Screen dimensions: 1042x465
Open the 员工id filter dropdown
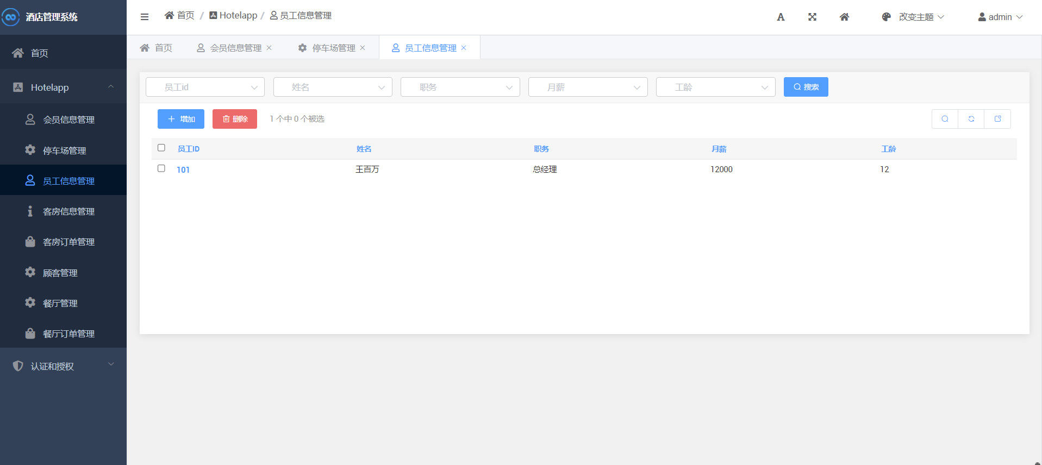click(x=205, y=87)
